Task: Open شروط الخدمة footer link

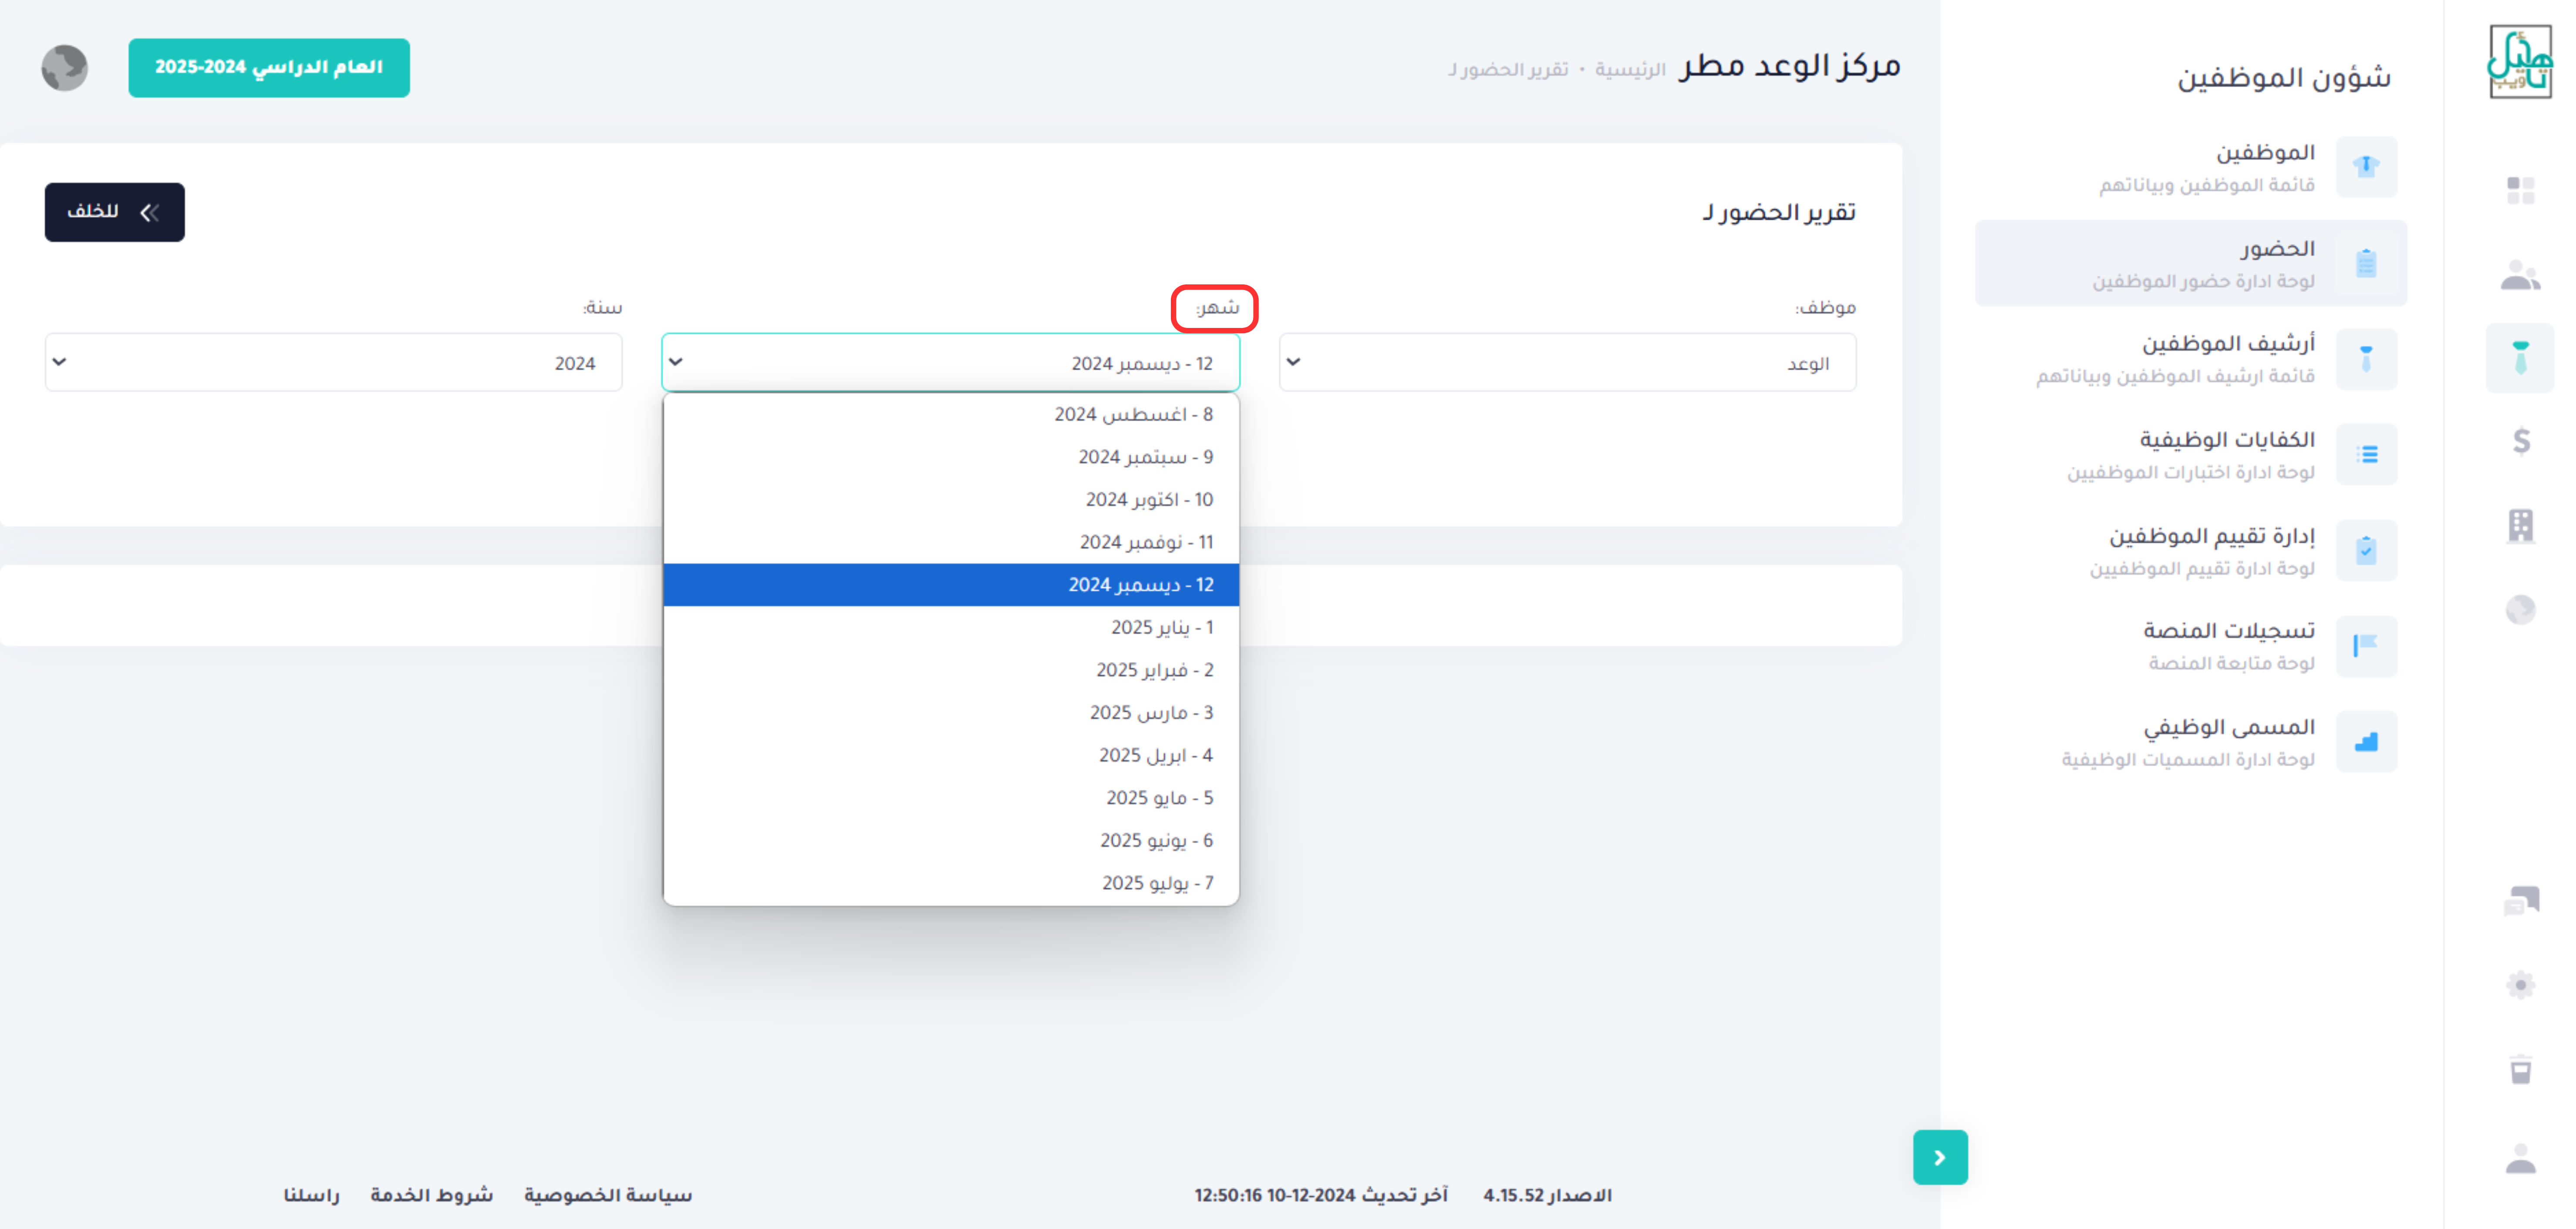Action: [x=431, y=1195]
